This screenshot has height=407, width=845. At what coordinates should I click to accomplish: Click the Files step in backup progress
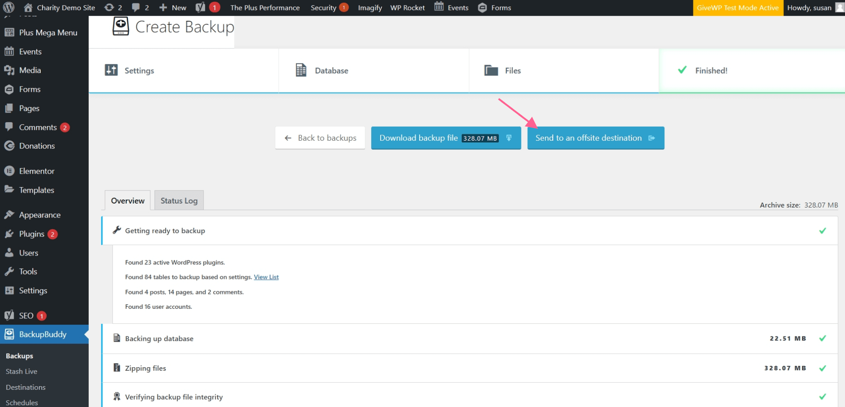click(x=564, y=71)
